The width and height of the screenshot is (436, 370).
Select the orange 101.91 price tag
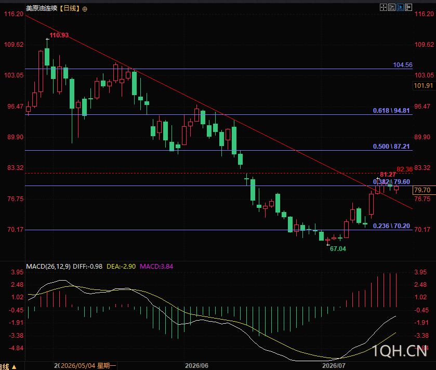click(424, 86)
